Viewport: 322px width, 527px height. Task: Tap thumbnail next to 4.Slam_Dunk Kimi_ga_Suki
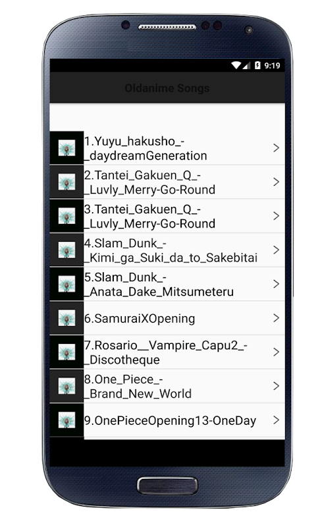coord(67,250)
